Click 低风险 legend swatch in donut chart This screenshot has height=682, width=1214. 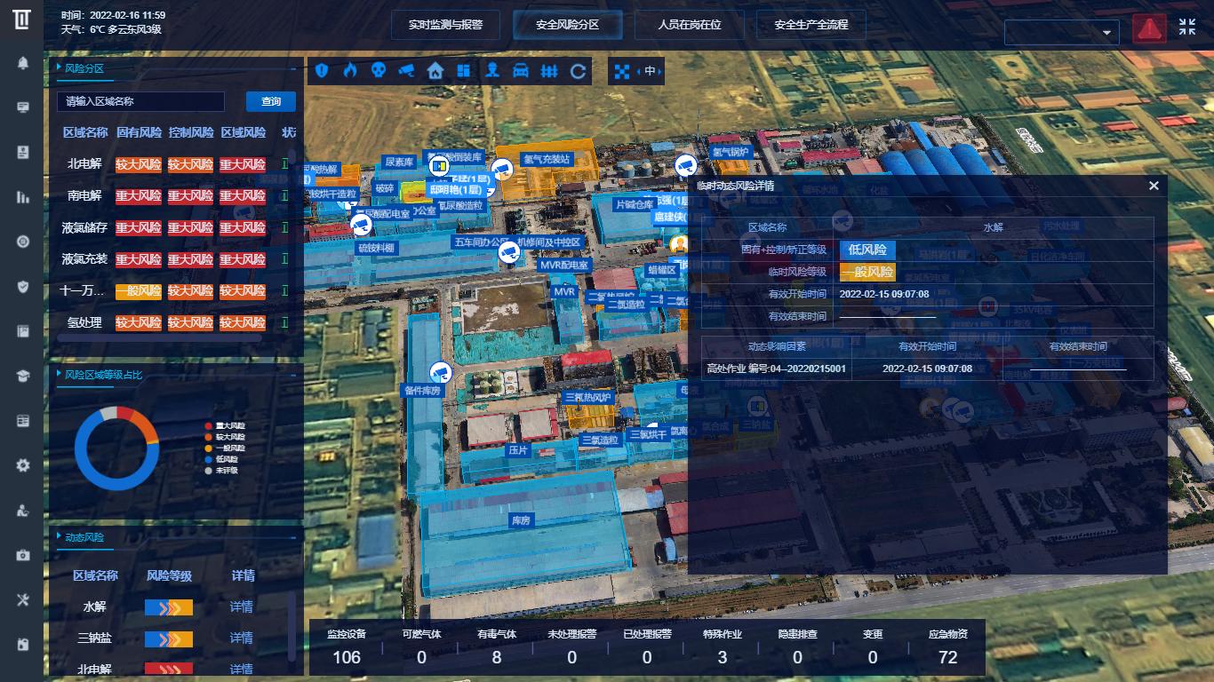click(x=208, y=459)
